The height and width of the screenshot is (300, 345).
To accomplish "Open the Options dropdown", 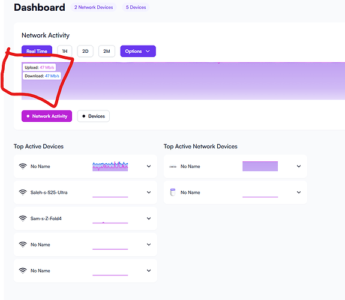I will (138, 51).
